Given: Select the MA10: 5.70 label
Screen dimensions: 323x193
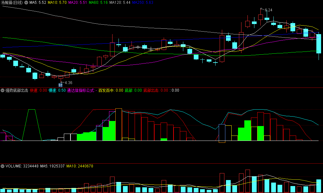Looking at the screenshot, I should click(57, 3).
